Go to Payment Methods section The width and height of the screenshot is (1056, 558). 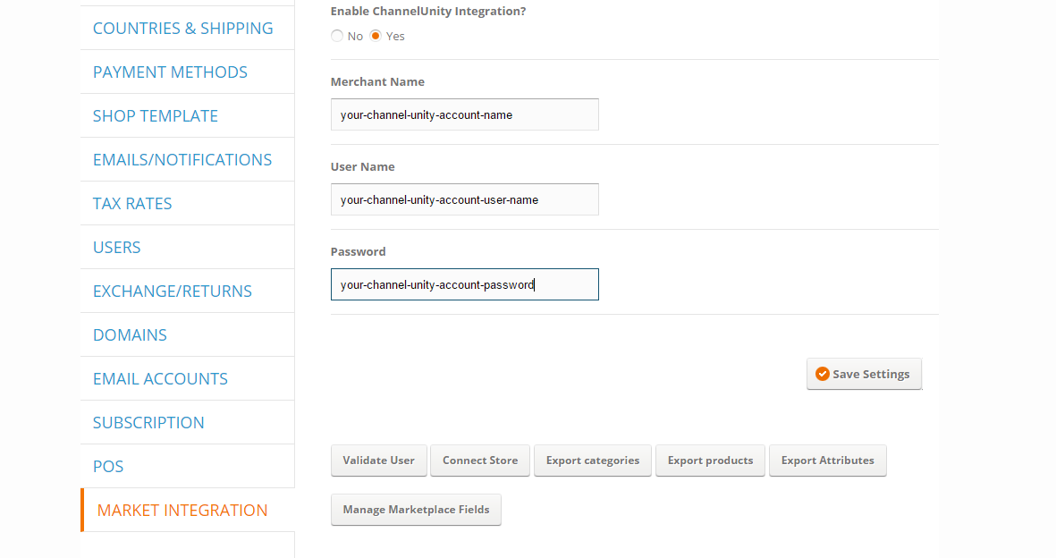(x=170, y=72)
